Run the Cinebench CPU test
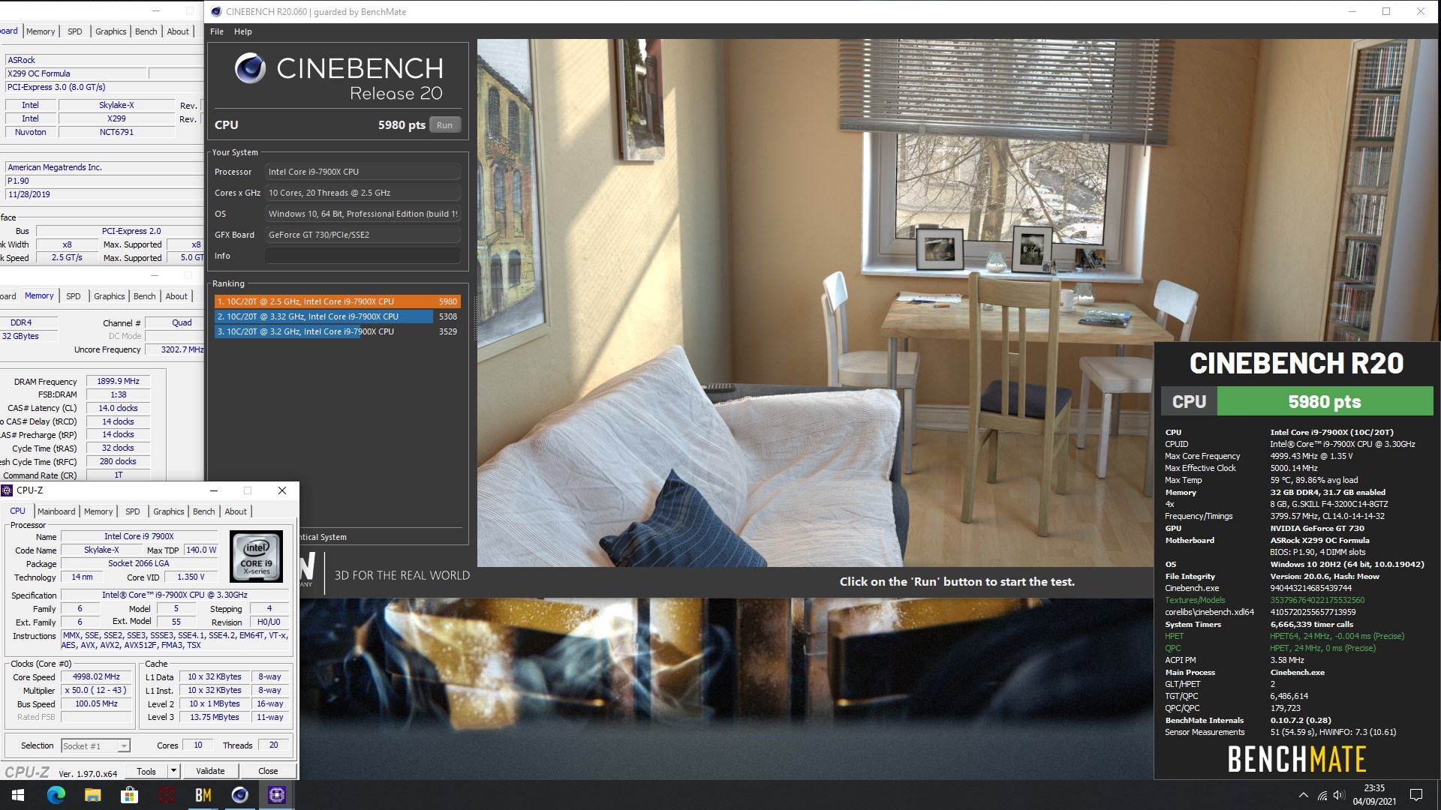The image size is (1441, 810). (x=444, y=125)
